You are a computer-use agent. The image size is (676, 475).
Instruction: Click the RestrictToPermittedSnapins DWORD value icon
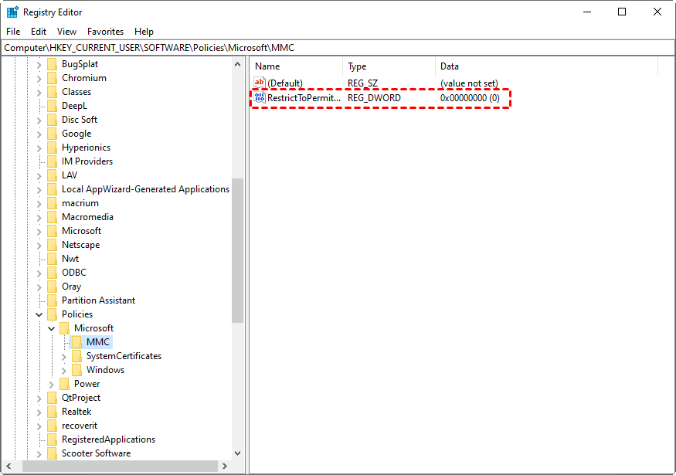coord(260,98)
